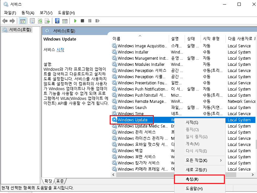Open the 보기(V) menu

click(46, 13)
